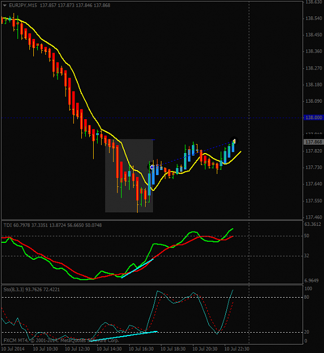This screenshot has width=324, height=353.
Task: Click the 138.270 price axis label
Action: point(314,68)
